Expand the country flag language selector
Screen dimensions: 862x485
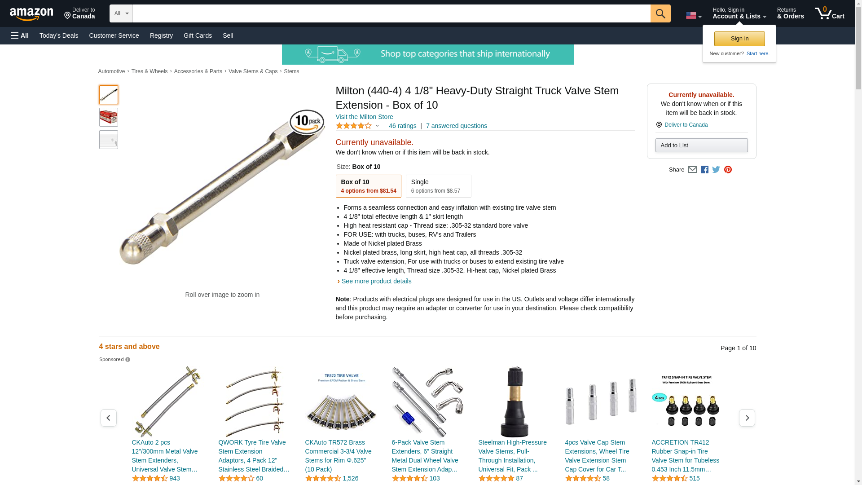pyautogui.click(x=693, y=16)
